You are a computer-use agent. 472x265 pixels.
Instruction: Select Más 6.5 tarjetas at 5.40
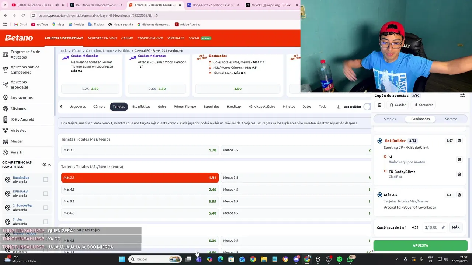pyautogui.click(x=140, y=213)
